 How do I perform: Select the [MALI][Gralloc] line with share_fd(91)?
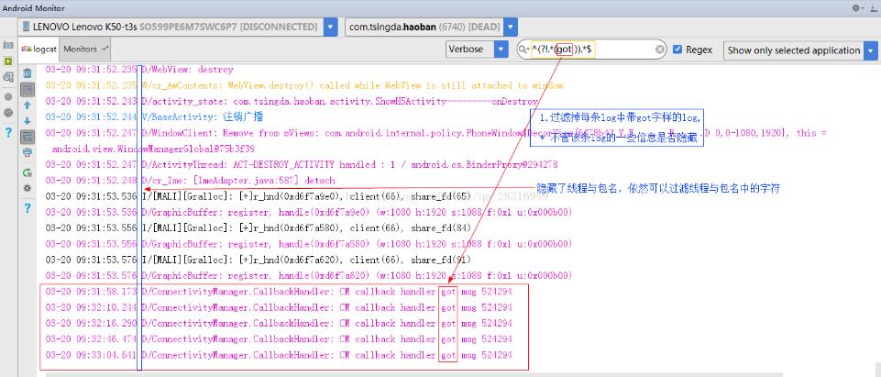pos(259,260)
